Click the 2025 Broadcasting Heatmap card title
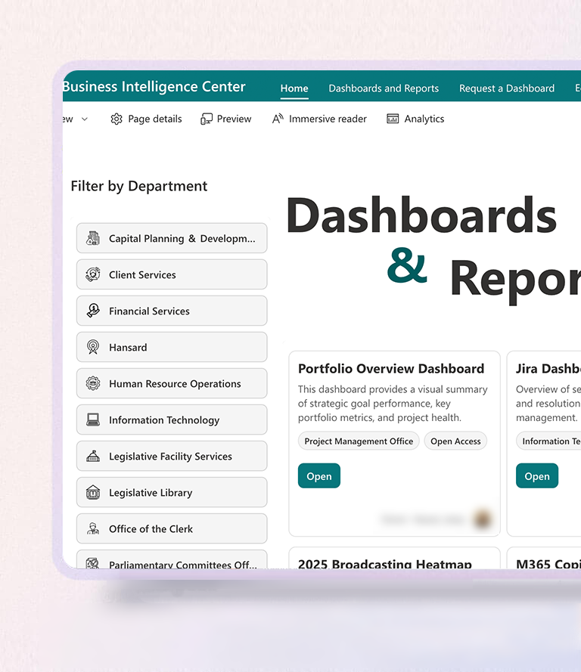The height and width of the screenshot is (672, 581). click(x=384, y=564)
